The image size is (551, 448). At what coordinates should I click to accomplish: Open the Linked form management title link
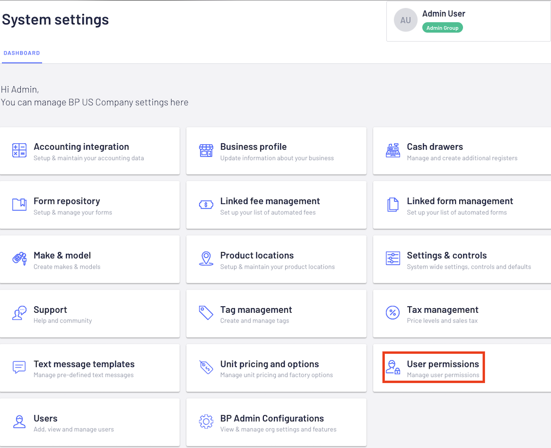(x=460, y=201)
